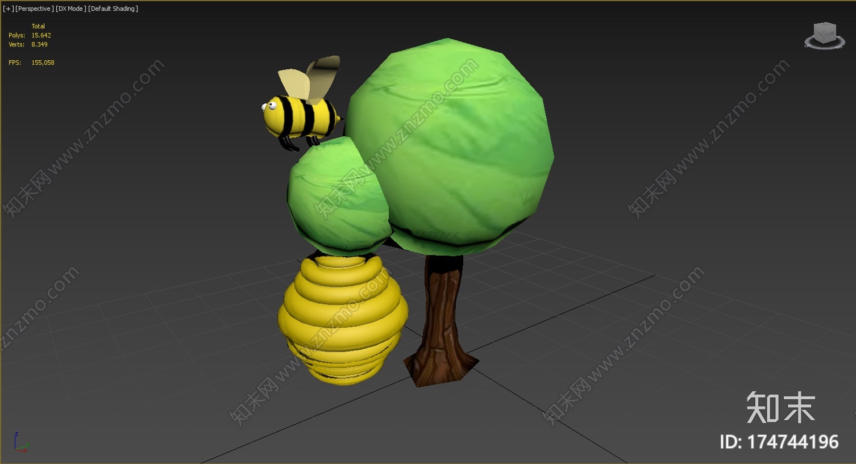This screenshot has height=464, width=856.
Task: Open the Perspective viewport label menu
Action: point(35,9)
